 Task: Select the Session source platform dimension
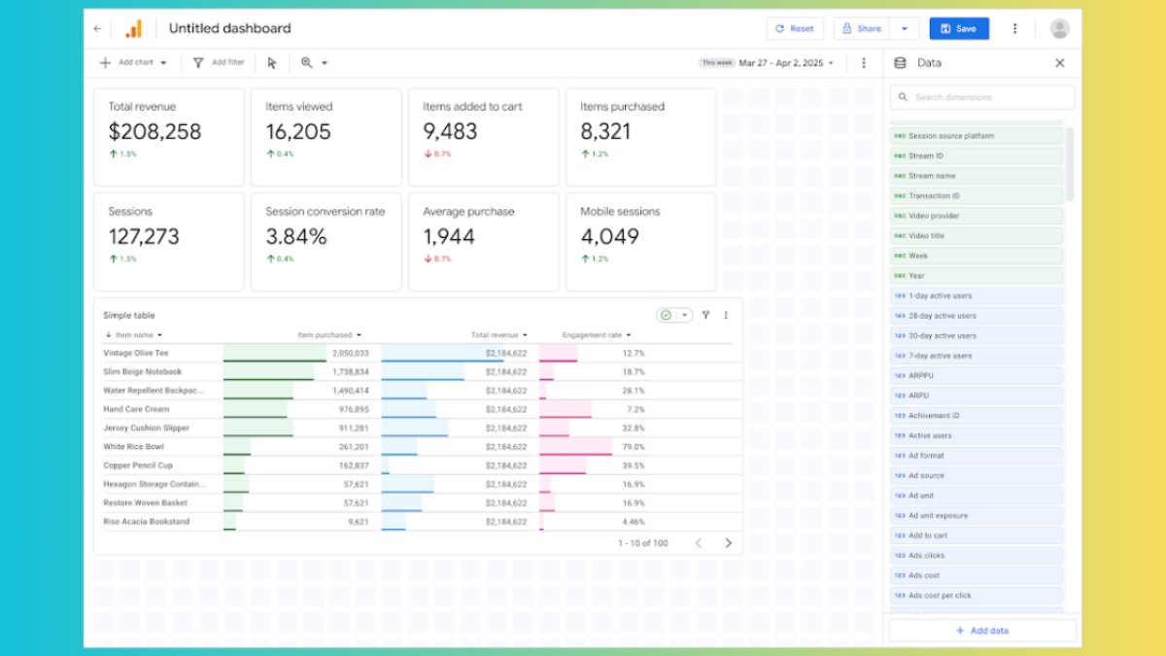[x=977, y=136]
